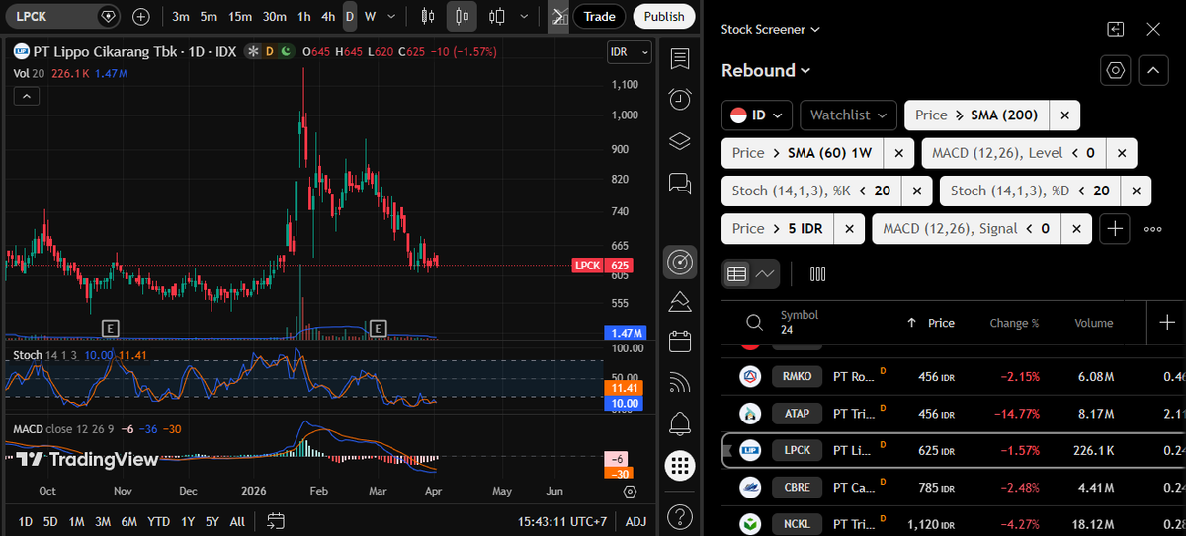Open the calendar icon in sidebar
This screenshot has height=536, width=1186.
[x=680, y=342]
